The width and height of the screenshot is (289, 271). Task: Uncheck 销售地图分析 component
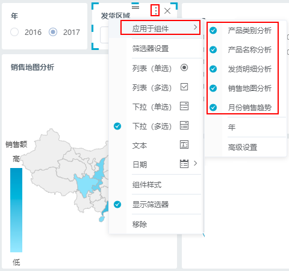(213, 88)
